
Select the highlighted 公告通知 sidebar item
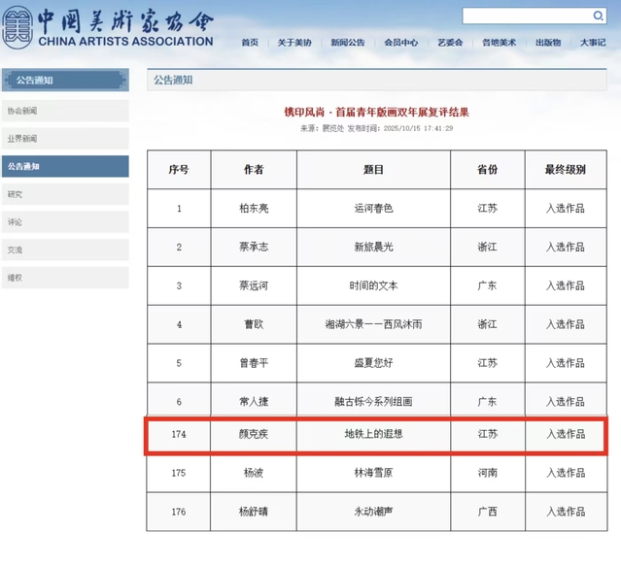pos(64,166)
